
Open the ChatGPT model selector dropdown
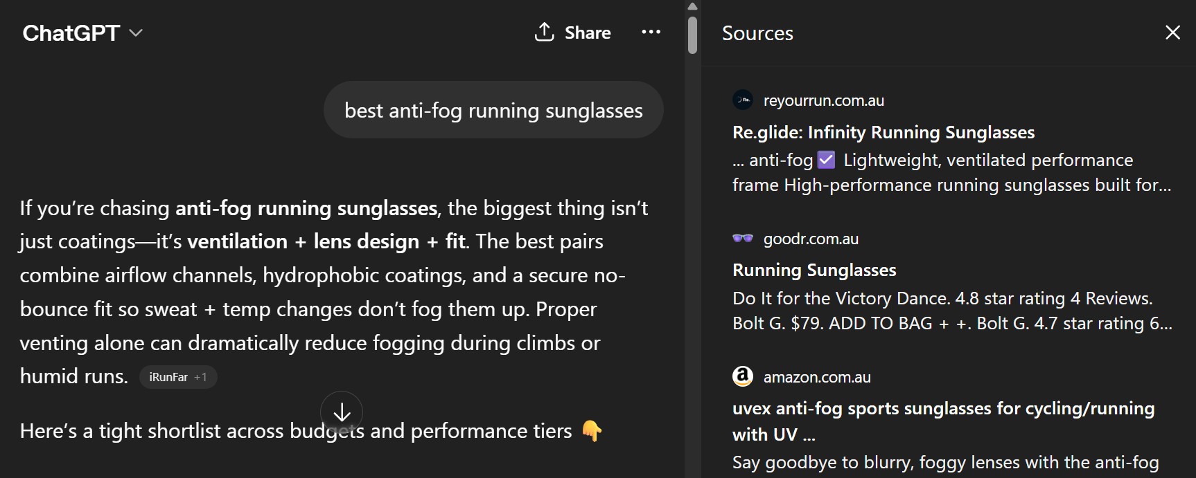(x=136, y=33)
